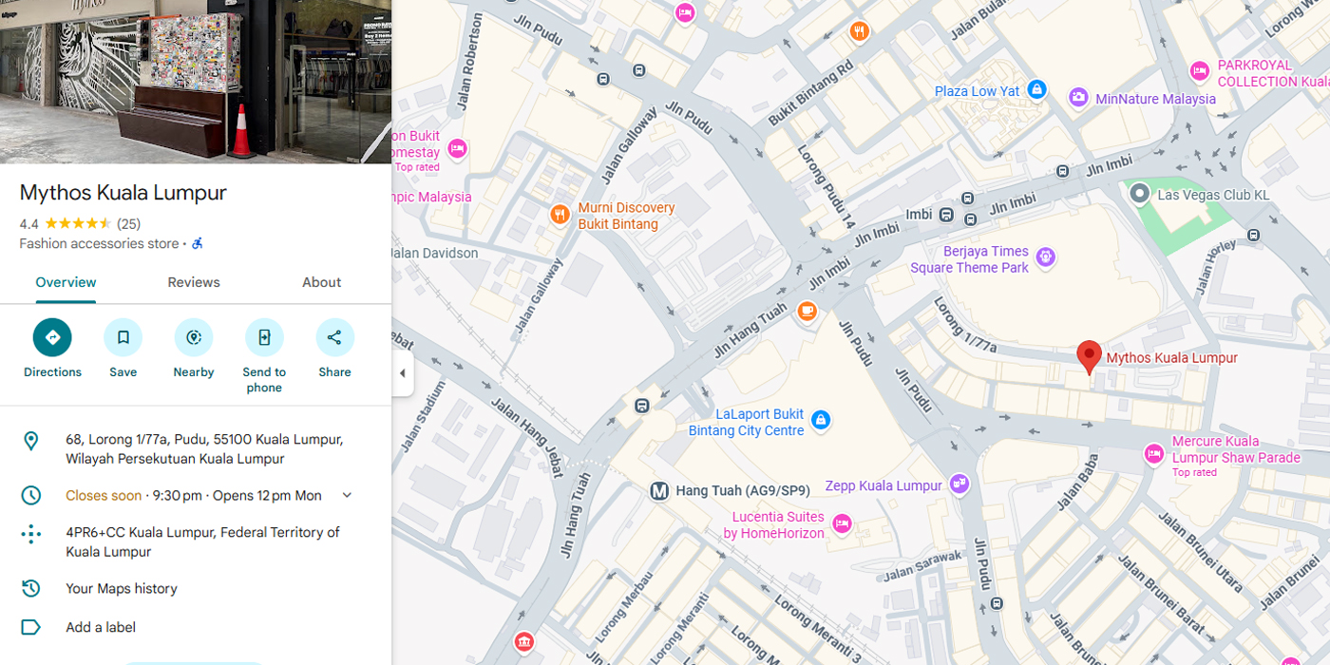
Task: Click the Lucentia Suites hotel marker
Action: (841, 523)
